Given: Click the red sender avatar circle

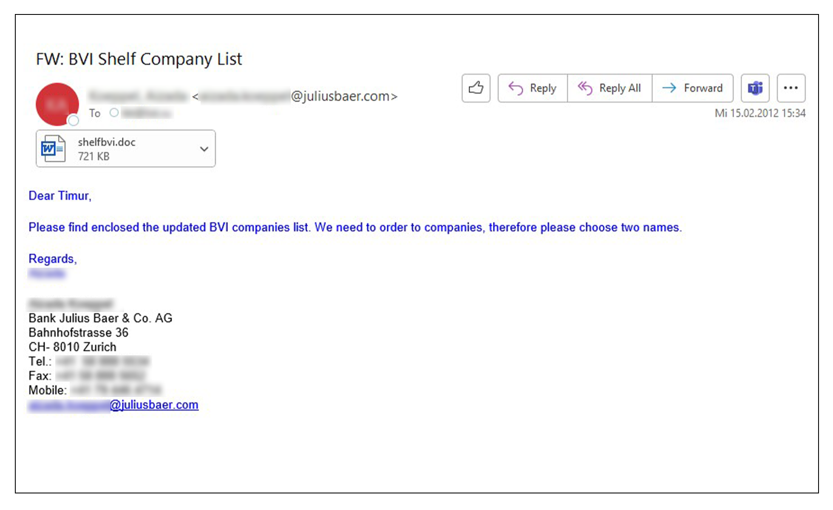Looking at the screenshot, I should tap(57, 104).
